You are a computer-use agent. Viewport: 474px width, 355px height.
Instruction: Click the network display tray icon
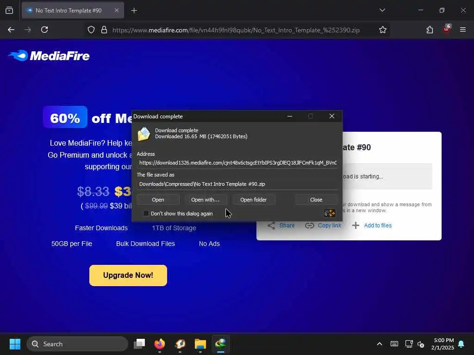click(409, 344)
